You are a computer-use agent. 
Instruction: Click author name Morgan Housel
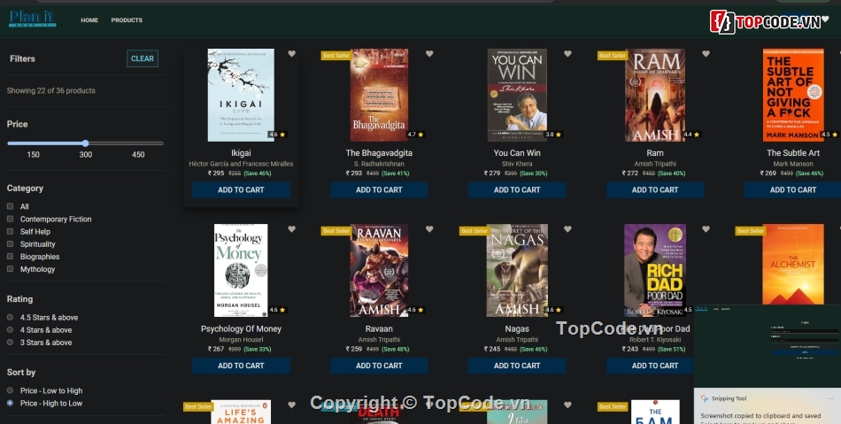click(x=241, y=339)
